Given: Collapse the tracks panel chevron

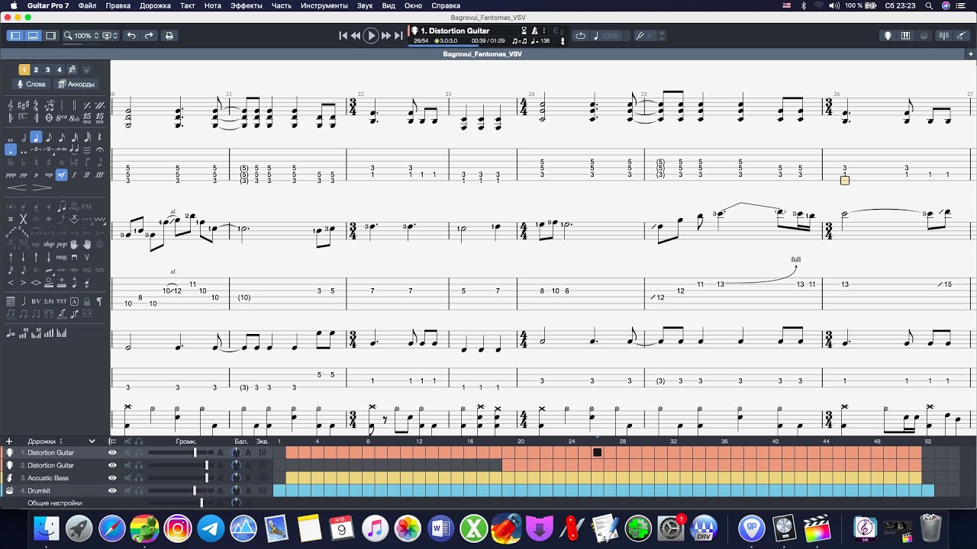Looking at the screenshot, I should 92,441.
